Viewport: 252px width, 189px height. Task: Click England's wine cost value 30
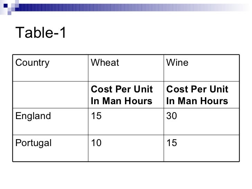coord(172,116)
